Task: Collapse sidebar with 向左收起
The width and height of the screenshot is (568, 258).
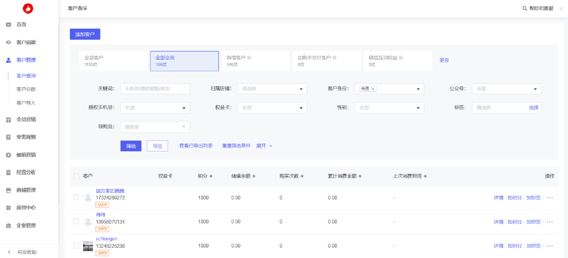Action: [x=23, y=252]
